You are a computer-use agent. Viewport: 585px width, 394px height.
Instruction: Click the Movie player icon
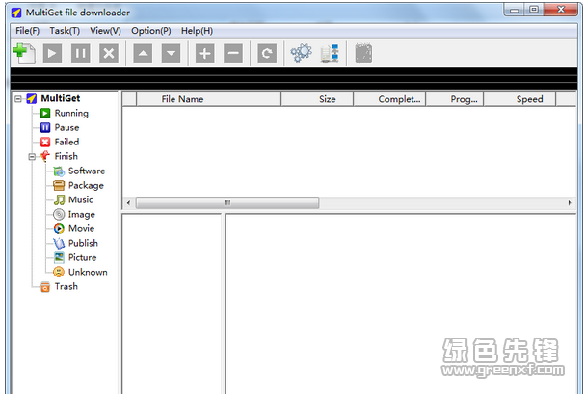coord(59,228)
